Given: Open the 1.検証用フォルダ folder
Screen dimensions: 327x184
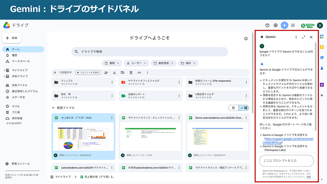Looking at the screenshot, I should point(217,96).
